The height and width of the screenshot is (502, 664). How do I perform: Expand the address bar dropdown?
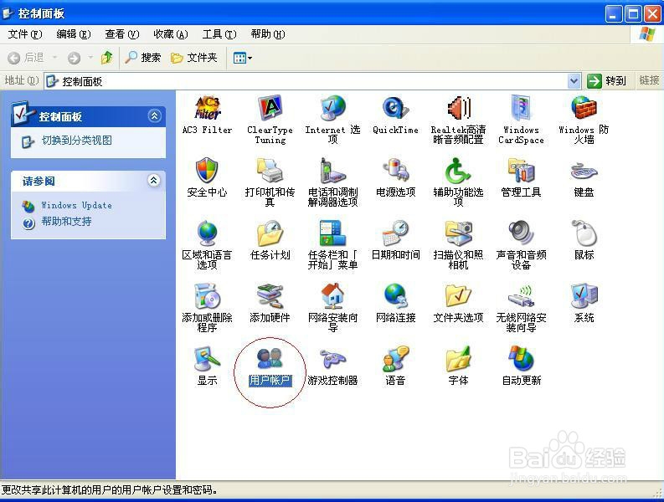574,81
